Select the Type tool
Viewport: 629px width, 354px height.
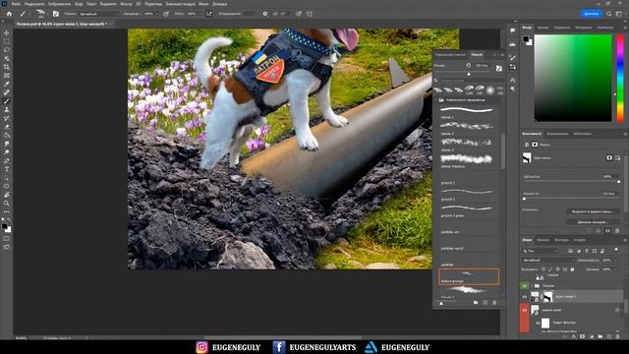click(x=7, y=169)
